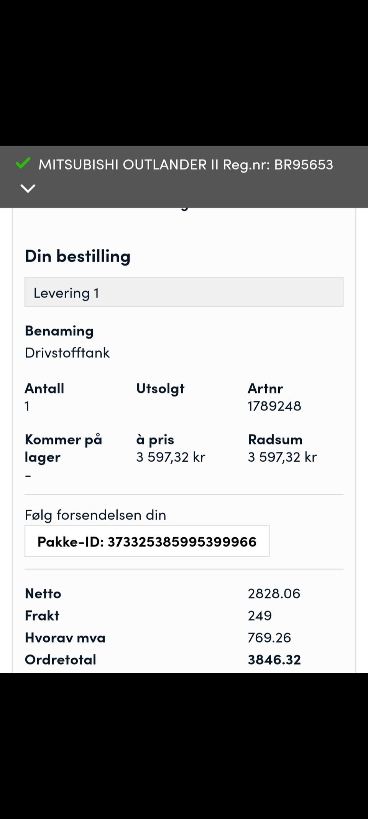368x819 pixels.
Task: Select the Radsum value 3 597,32 kr
Action: 283,457
